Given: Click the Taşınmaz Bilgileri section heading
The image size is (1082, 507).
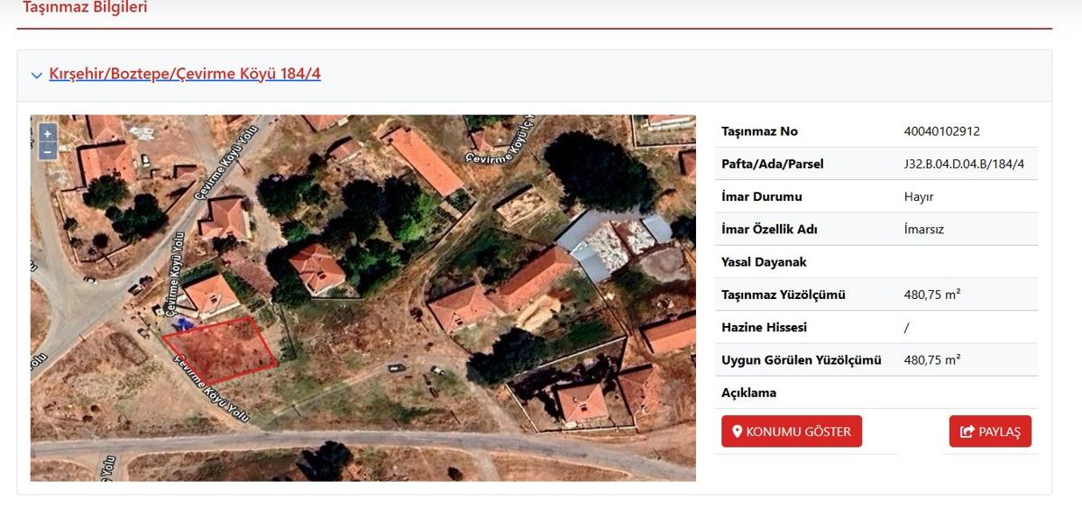Looking at the screenshot, I should (85, 8).
